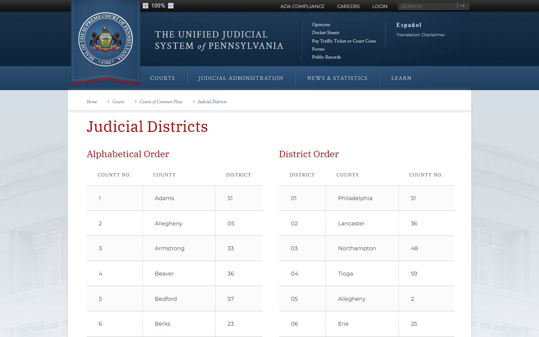Click county number 48 in Northampton row

pos(414,248)
